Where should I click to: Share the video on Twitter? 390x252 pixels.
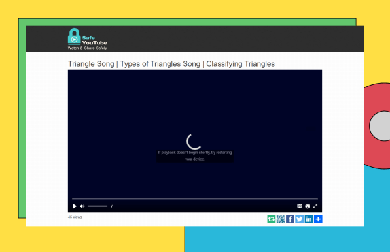click(300, 219)
